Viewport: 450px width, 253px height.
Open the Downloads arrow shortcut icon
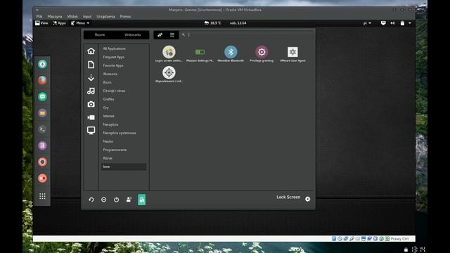91,77
